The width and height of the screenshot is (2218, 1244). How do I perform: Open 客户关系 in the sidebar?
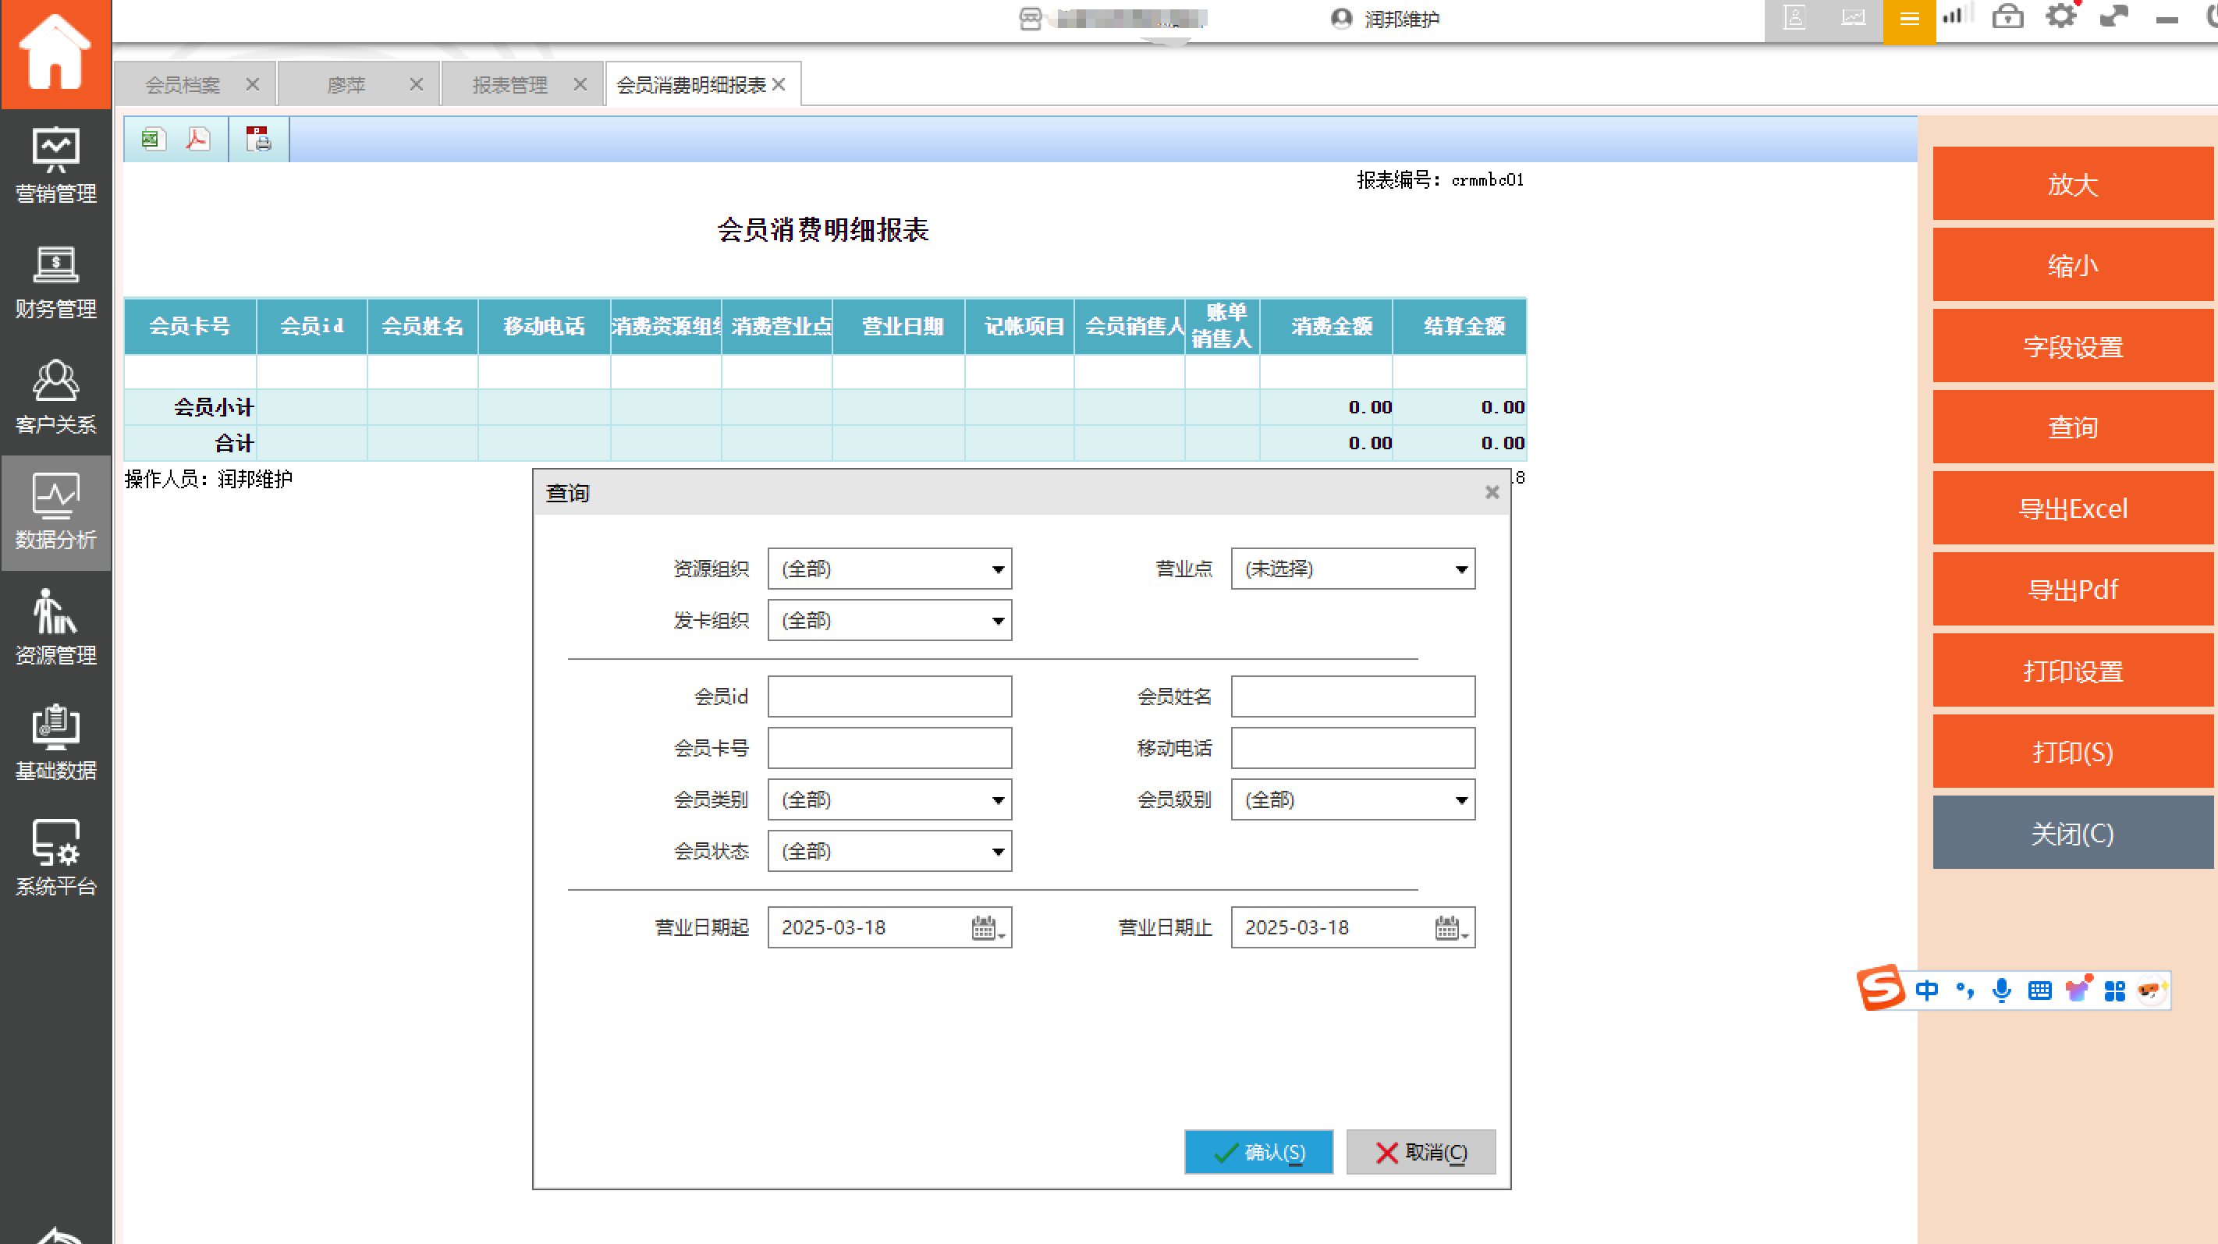[x=55, y=397]
